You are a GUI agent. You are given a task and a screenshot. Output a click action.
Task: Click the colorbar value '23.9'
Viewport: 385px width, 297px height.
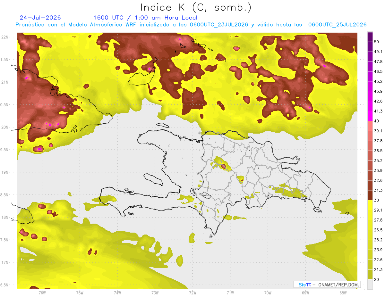pyautogui.click(x=378, y=250)
